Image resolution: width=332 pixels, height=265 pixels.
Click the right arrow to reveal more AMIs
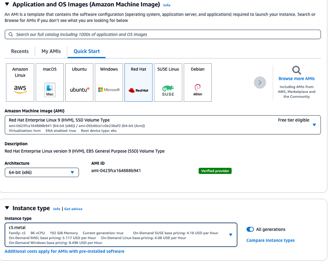pyautogui.click(x=260, y=82)
